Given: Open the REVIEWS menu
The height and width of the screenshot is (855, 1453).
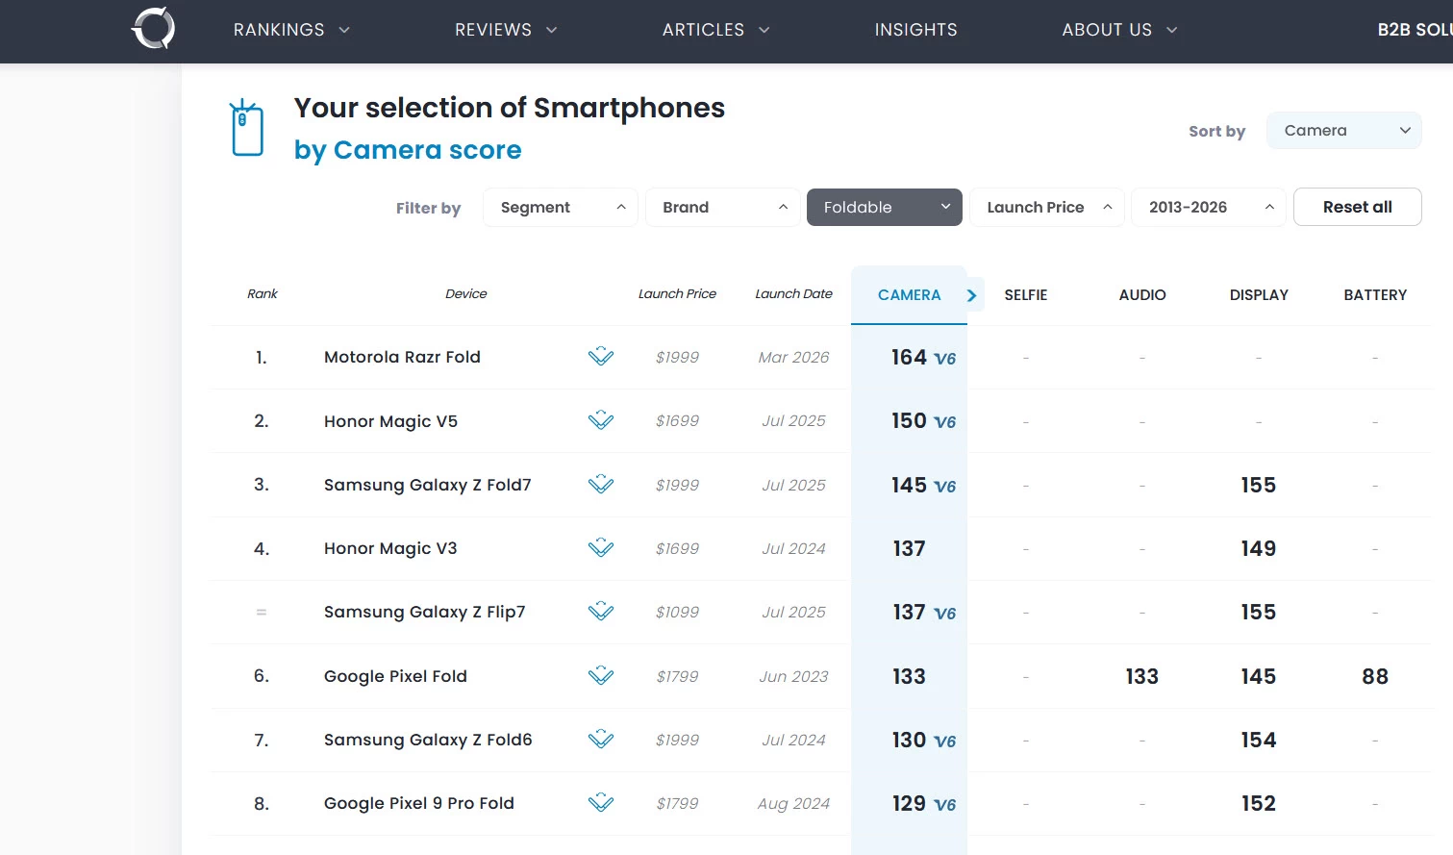Looking at the screenshot, I should 493,30.
